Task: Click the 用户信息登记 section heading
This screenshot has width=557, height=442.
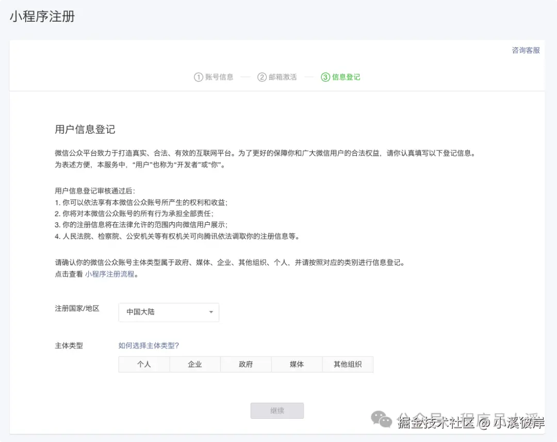Action: (85, 129)
